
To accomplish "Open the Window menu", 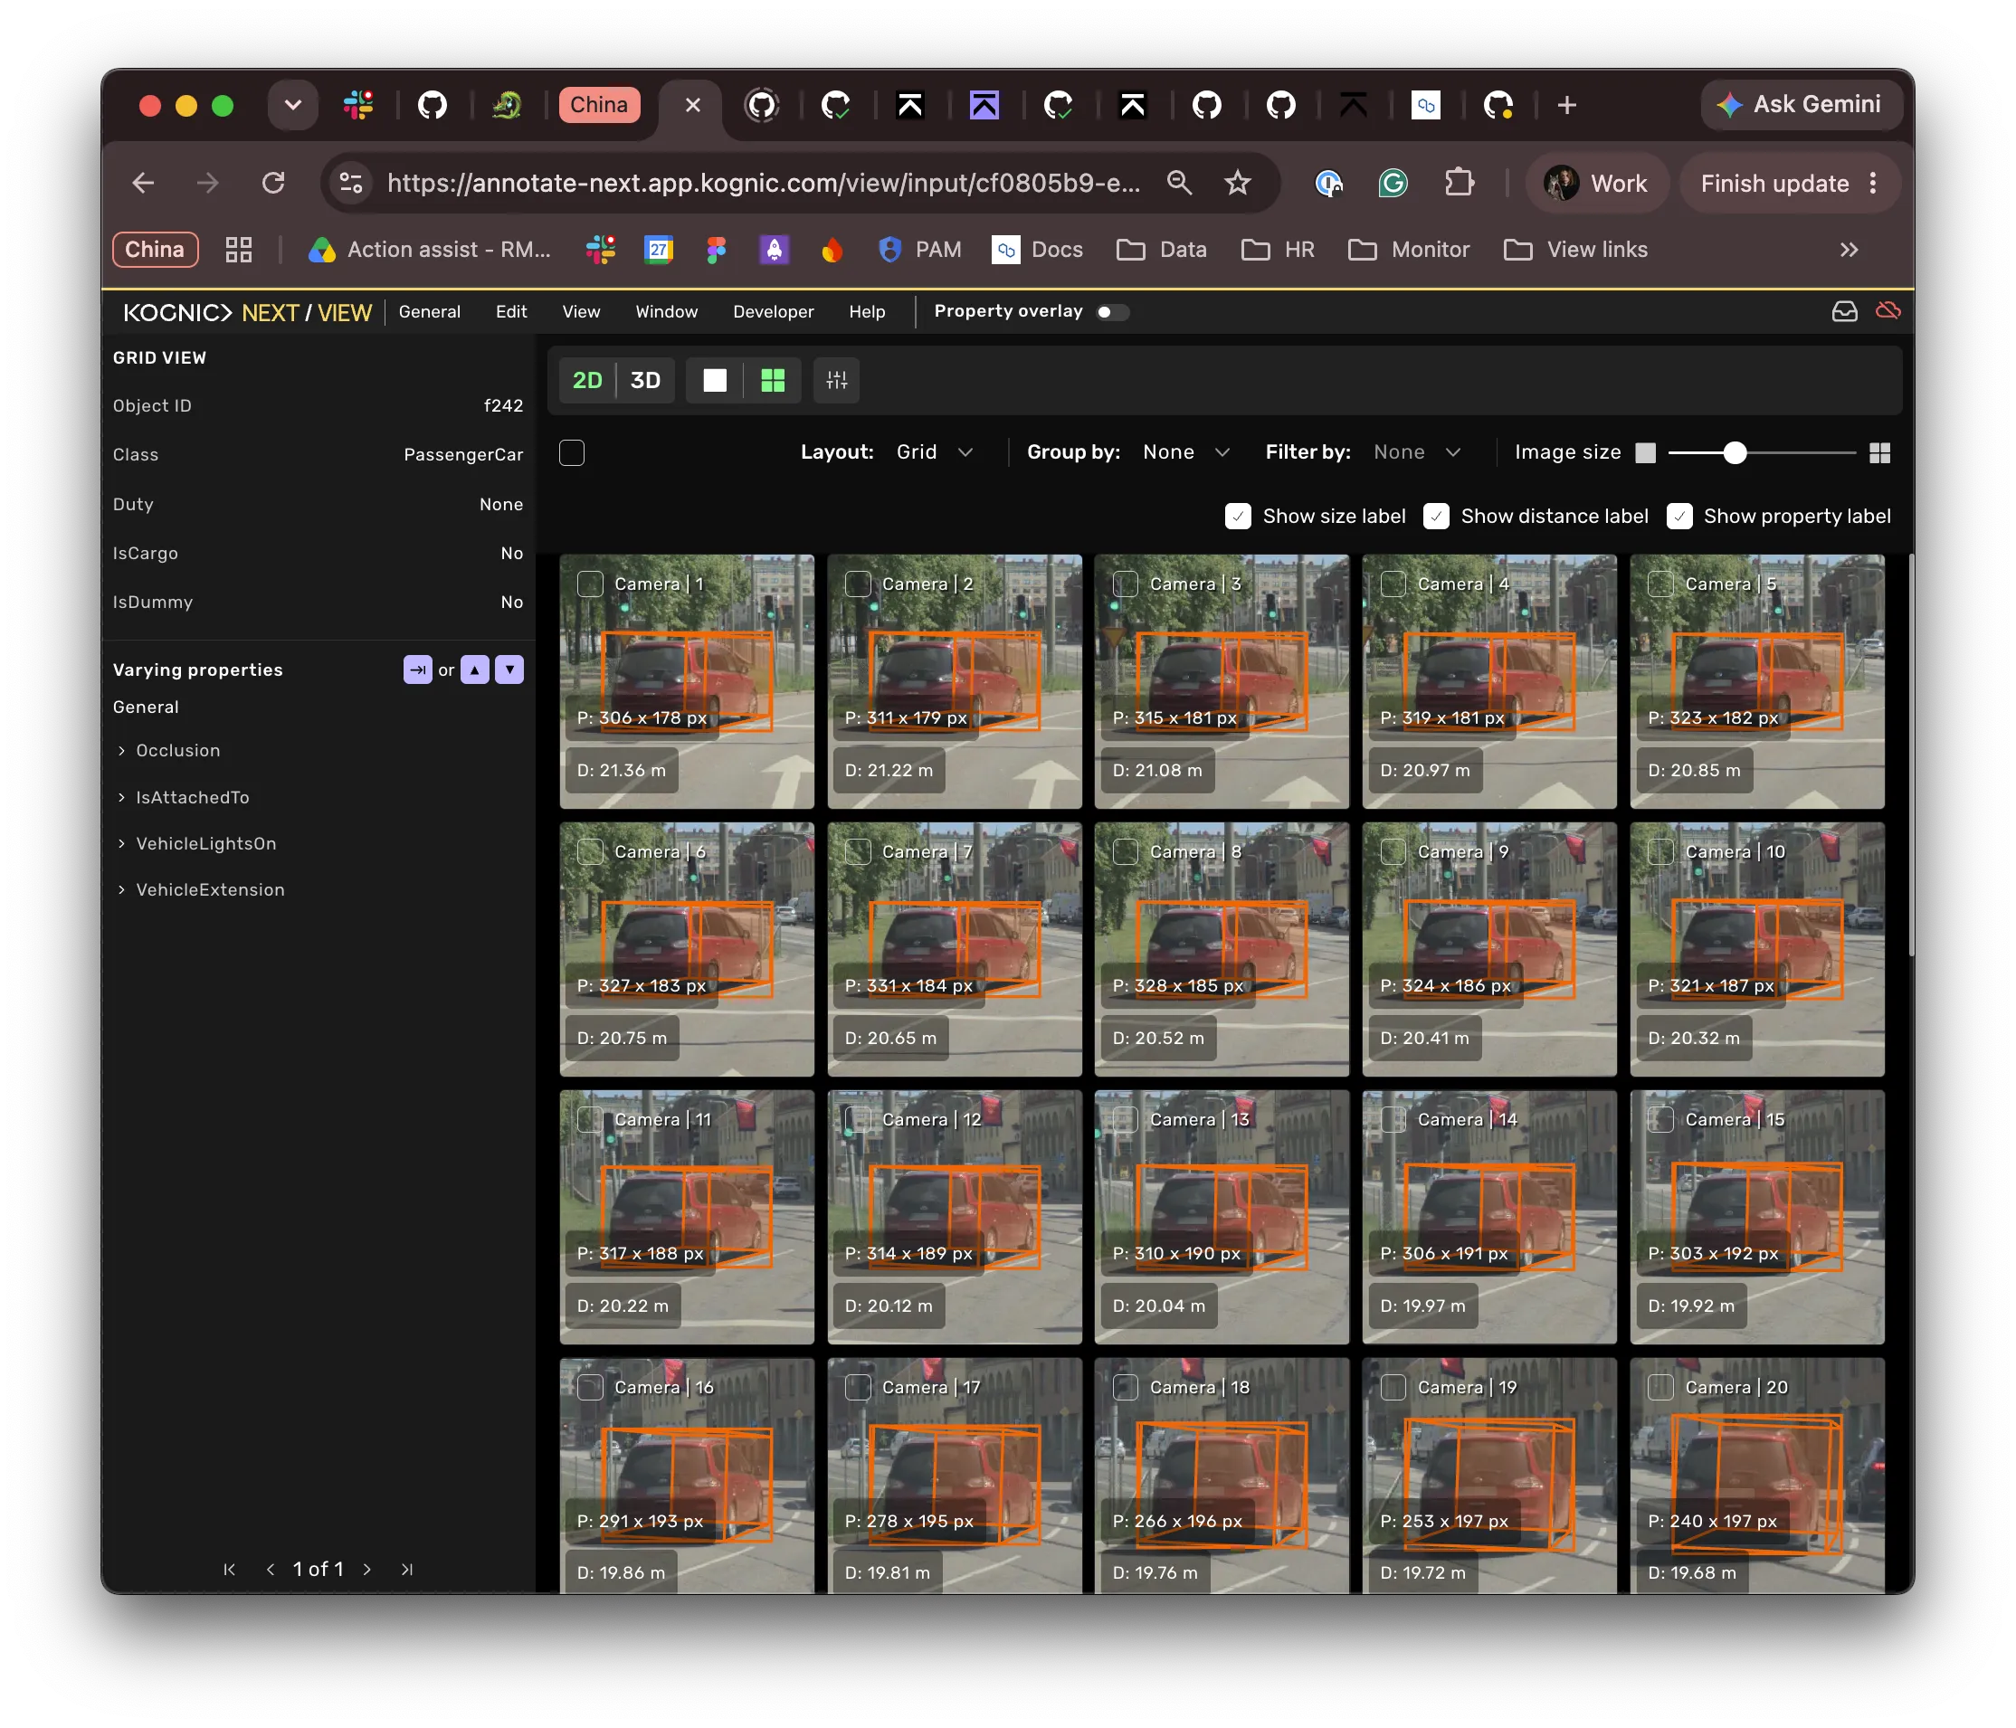I will click(x=667, y=311).
